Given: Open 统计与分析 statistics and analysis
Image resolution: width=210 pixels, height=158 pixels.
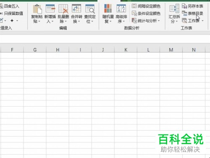Looking at the screenshot, I should (x=146, y=21).
